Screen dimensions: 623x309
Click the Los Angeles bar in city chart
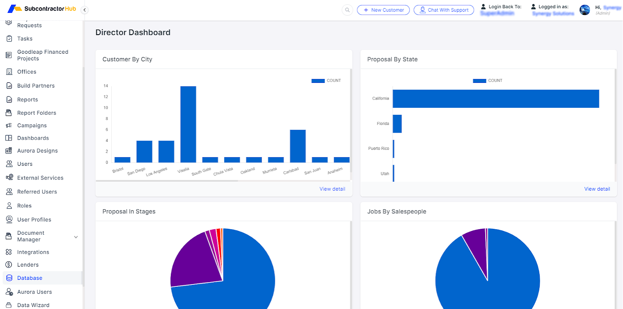click(166, 151)
